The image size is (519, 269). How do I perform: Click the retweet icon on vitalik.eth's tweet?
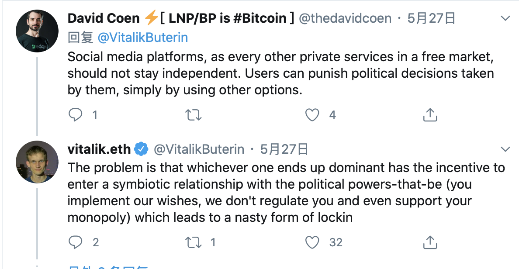click(x=194, y=241)
